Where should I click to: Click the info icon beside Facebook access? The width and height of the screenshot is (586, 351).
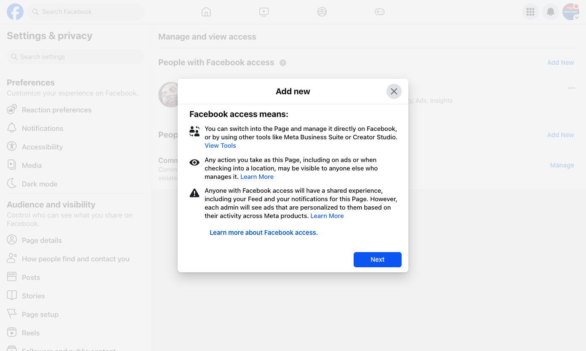[x=283, y=63]
